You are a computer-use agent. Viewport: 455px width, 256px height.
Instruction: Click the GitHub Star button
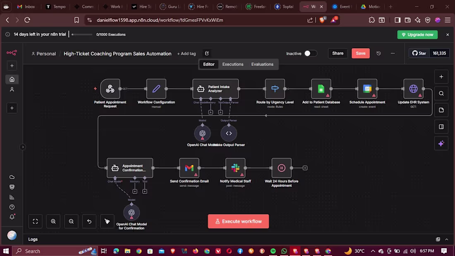click(419, 53)
